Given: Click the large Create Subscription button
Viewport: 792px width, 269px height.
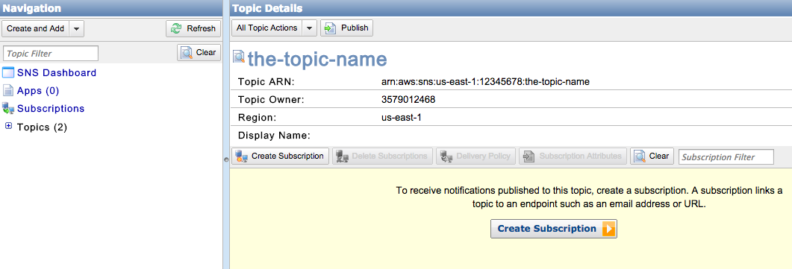Looking at the screenshot, I should click(x=554, y=229).
